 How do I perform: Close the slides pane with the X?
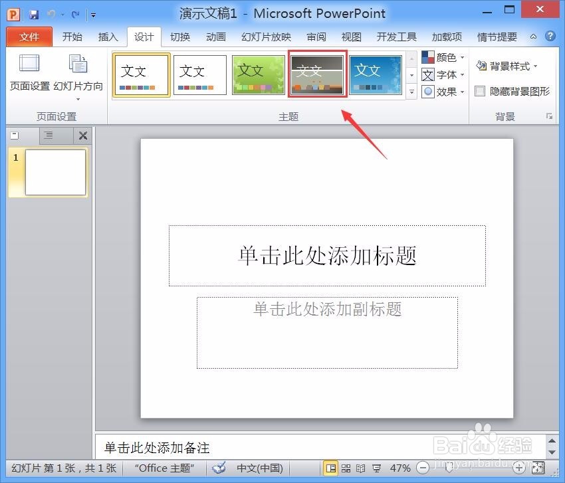(83, 136)
